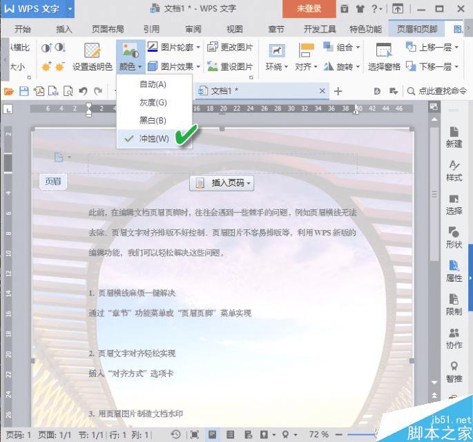Switch to the 审阅 (Review) tab

[x=193, y=29]
